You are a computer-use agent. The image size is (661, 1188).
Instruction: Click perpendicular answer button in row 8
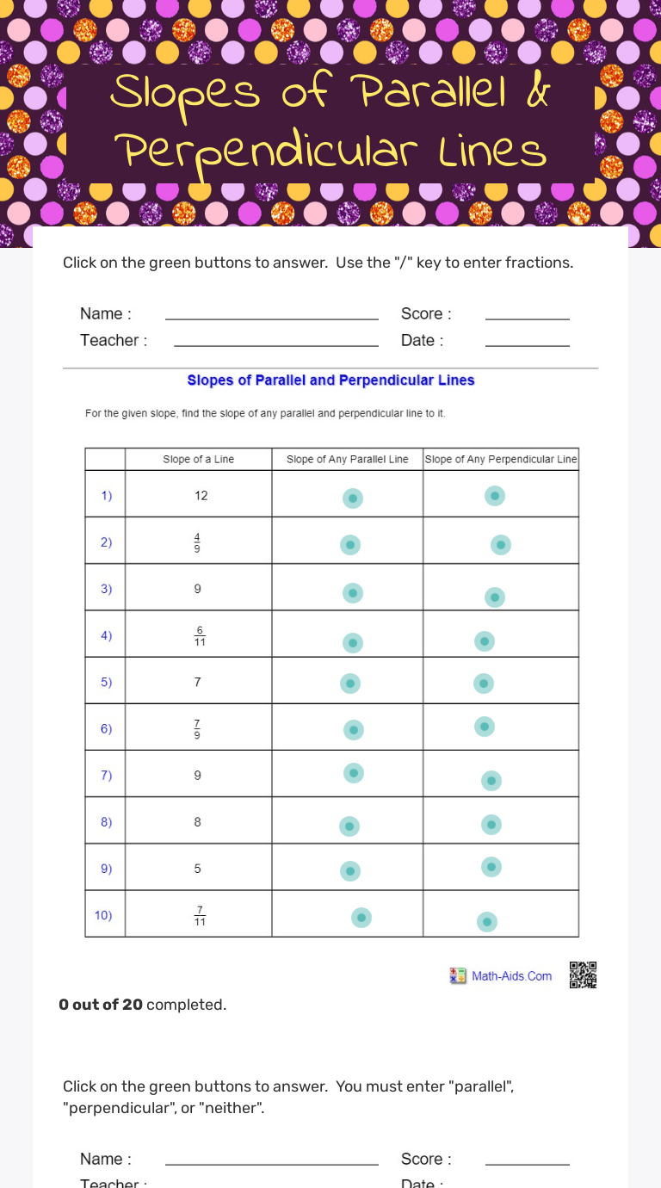(x=491, y=825)
